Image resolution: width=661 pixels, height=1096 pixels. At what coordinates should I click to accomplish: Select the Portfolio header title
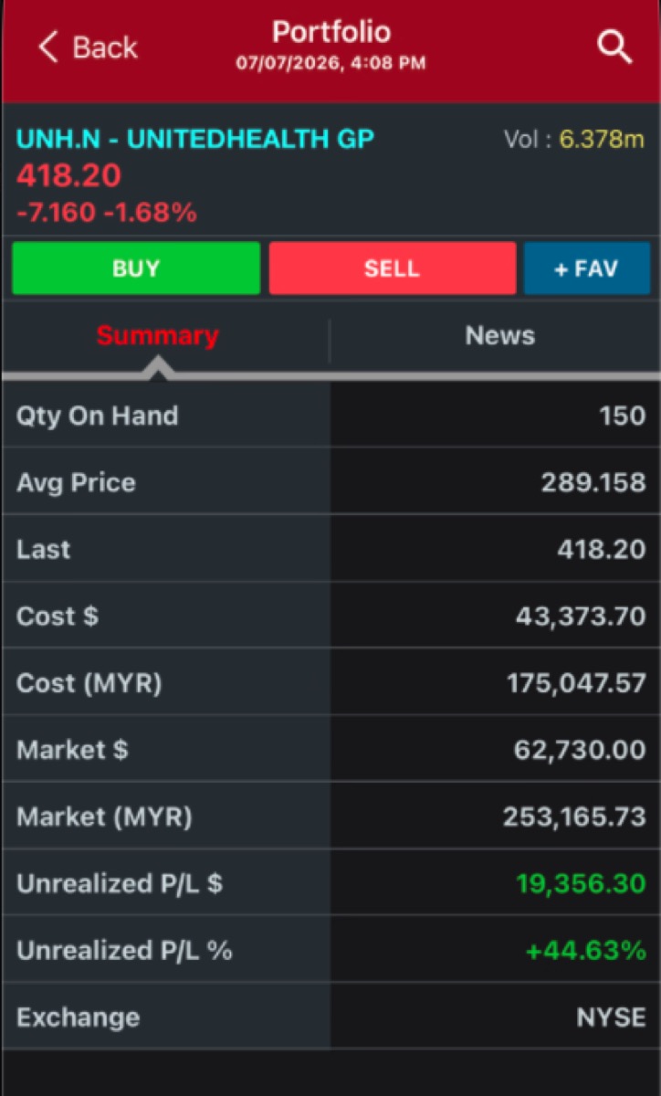tap(330, 32)
